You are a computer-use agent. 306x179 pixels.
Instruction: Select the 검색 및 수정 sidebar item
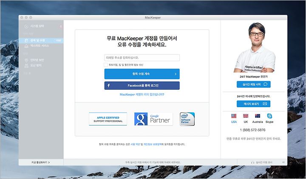41,40
